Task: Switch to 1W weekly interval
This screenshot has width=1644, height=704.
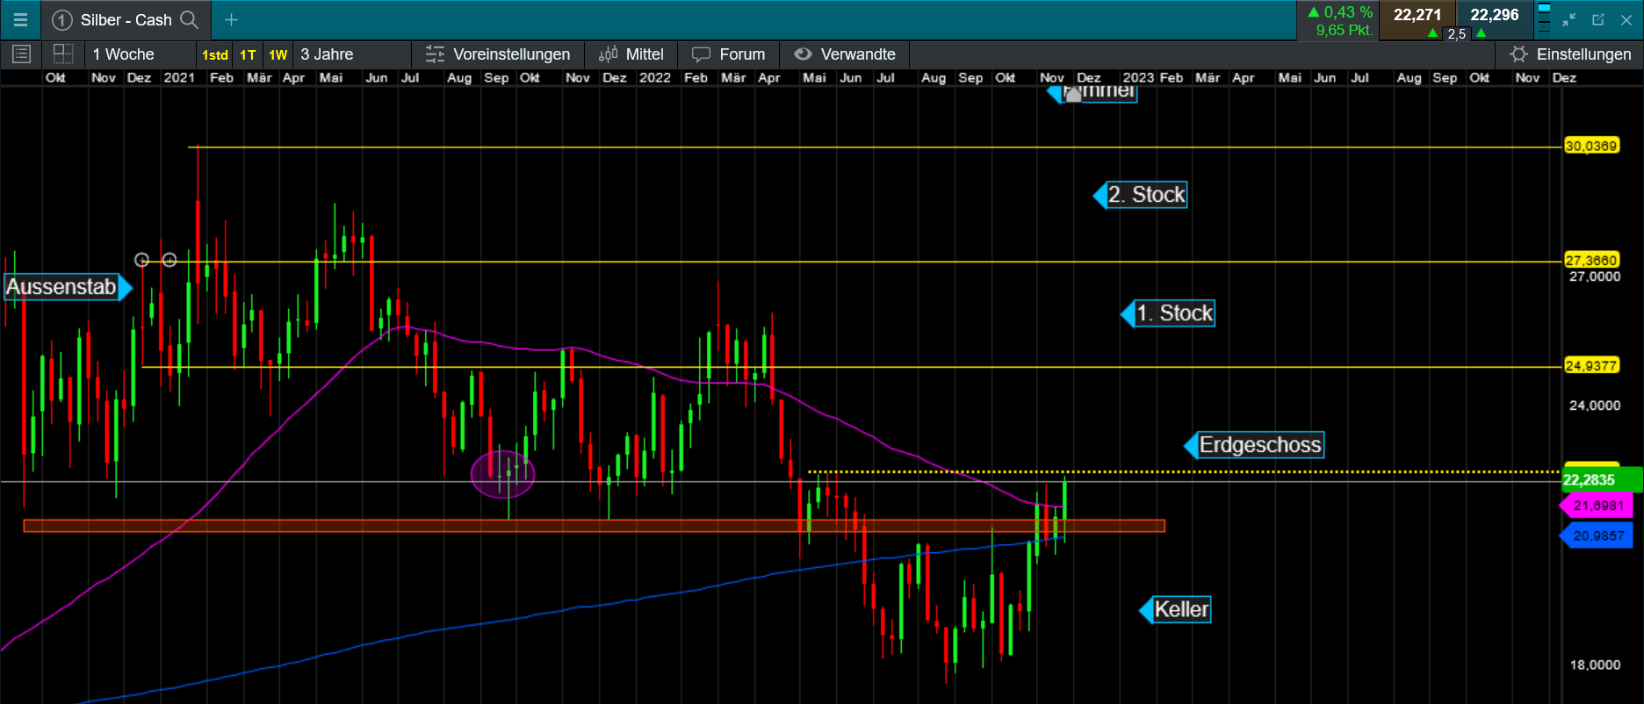Action: tap(278, 54)
